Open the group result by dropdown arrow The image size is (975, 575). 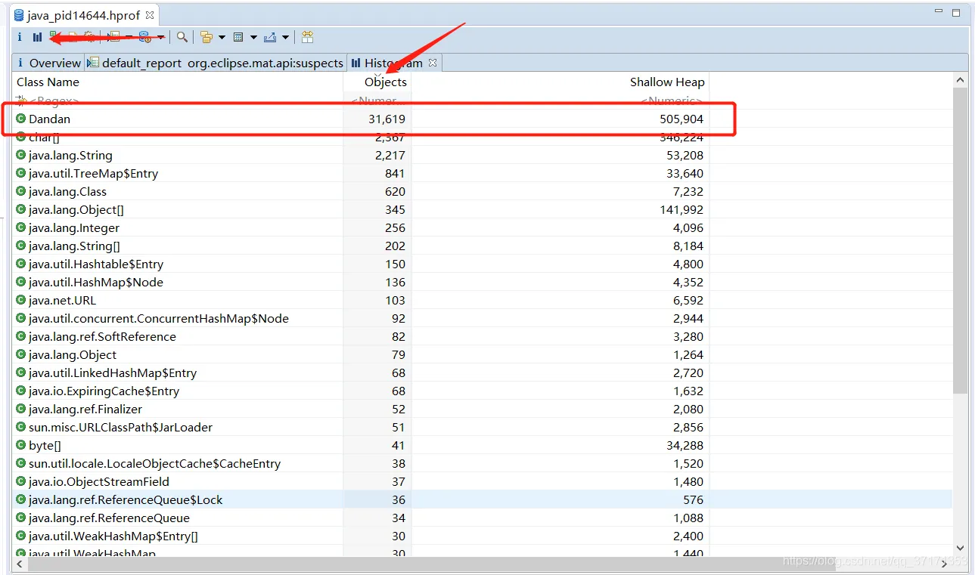tap(222, 37)
